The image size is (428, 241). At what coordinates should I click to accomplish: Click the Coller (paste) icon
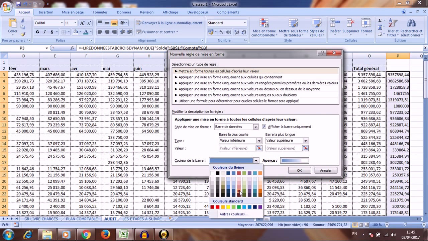[x=13, y=23]
